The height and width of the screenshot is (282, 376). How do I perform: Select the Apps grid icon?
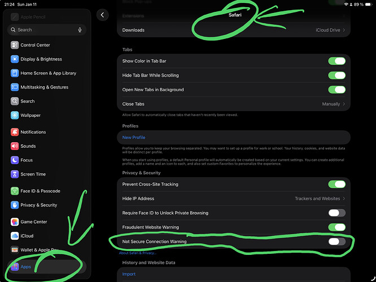(x=15, y=267)
